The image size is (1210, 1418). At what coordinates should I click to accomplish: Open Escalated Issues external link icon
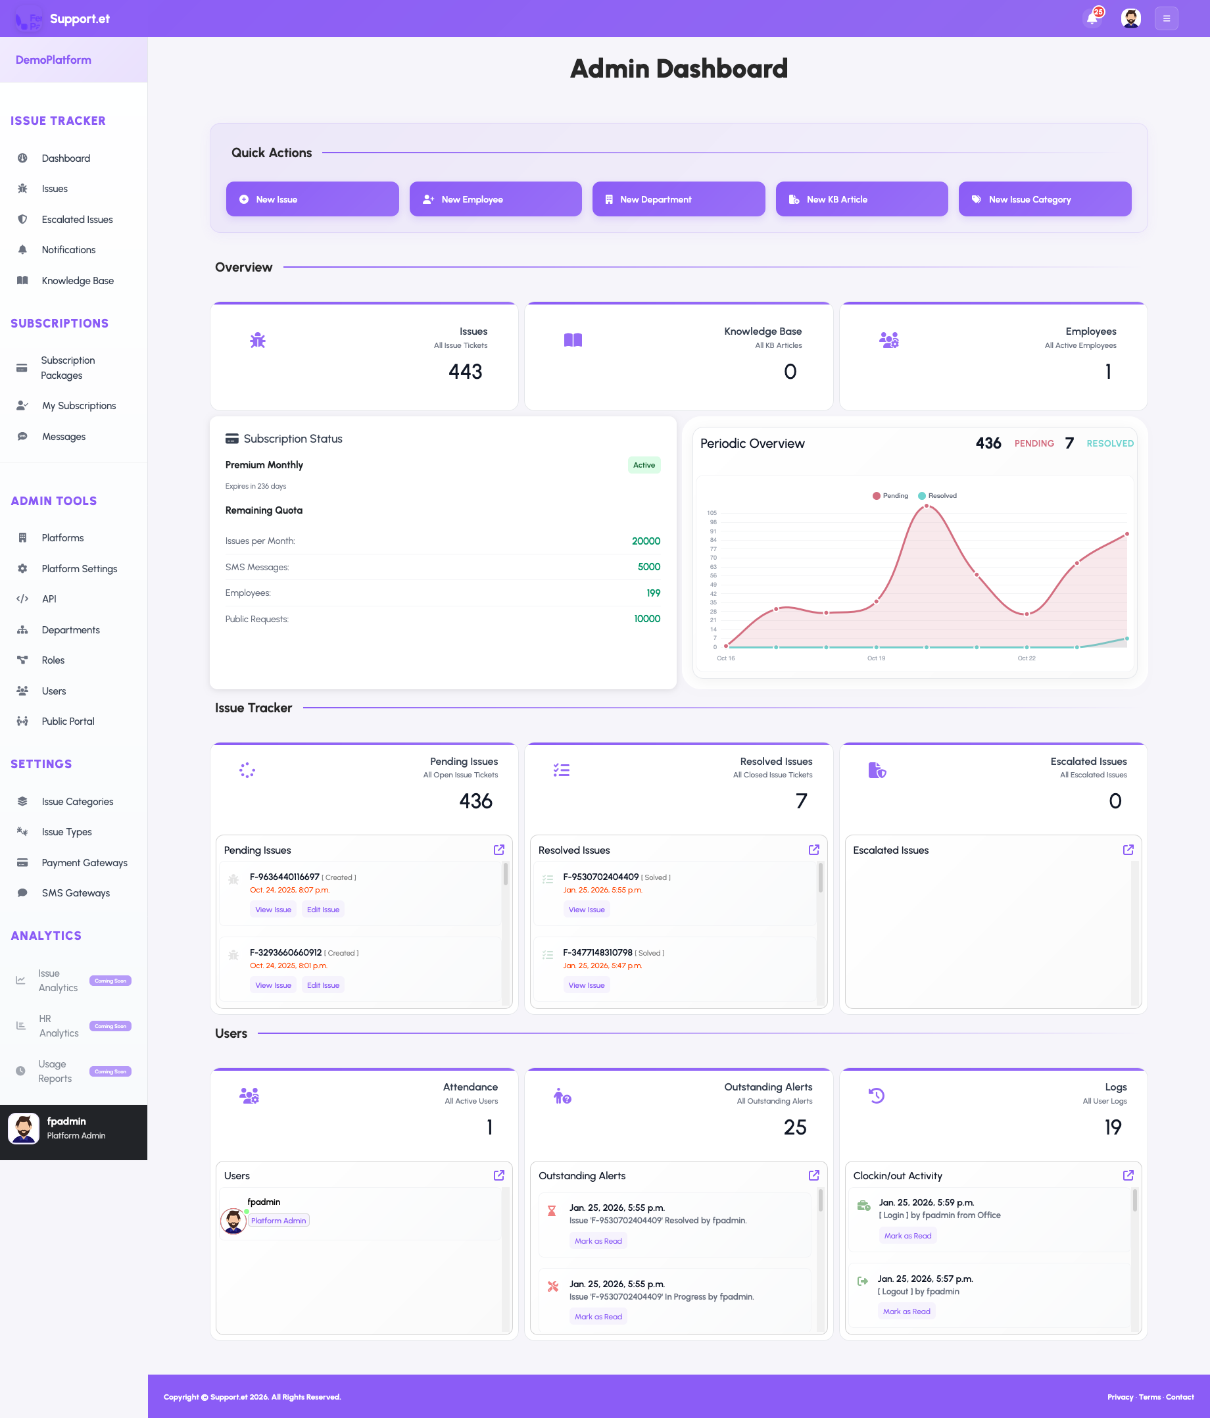pyautogui.click(x=1128, y=849)
